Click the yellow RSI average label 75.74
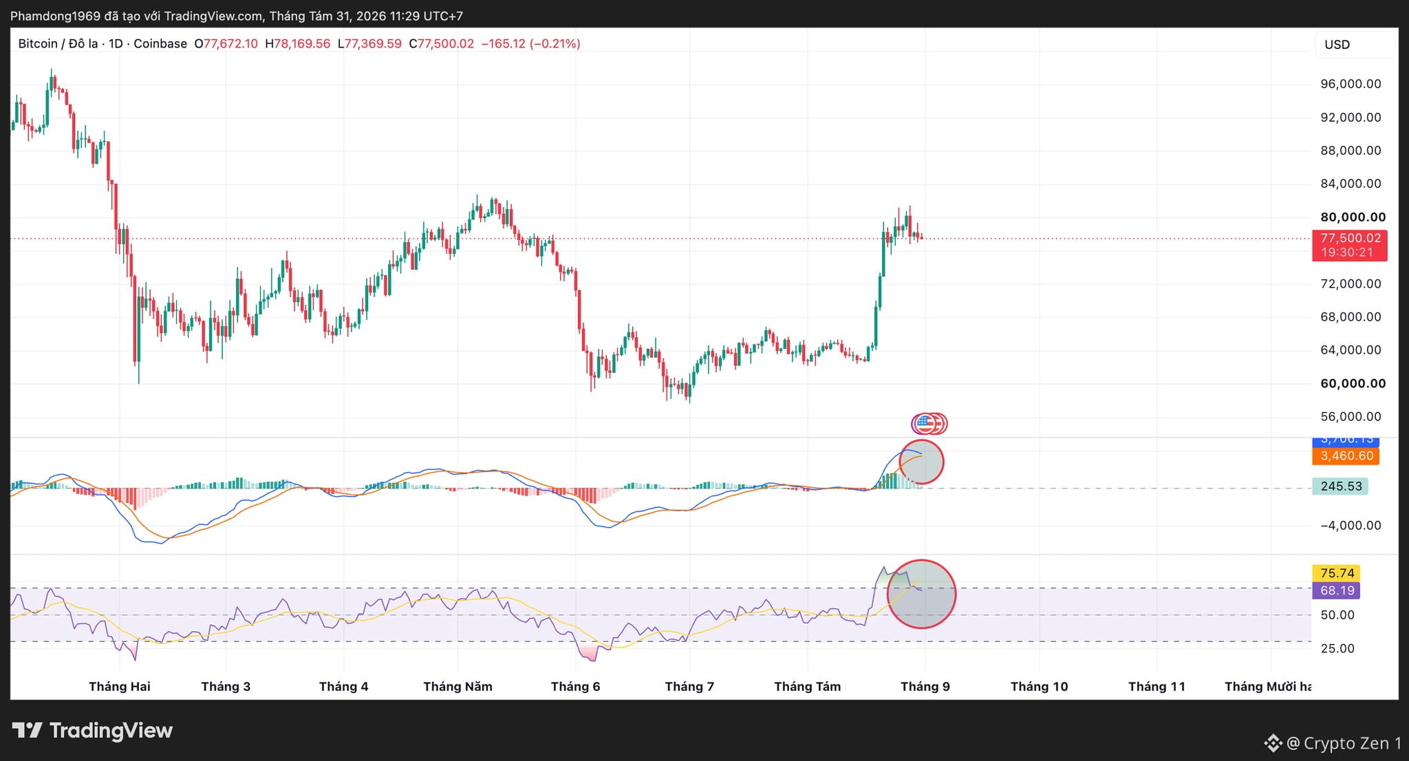The image size is (1409, 761). (x=1337, y=573)
